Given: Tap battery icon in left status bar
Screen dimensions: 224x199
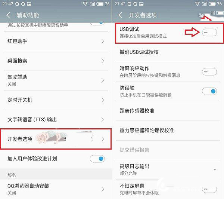Looking at the screenshot, I should point(100,4).
